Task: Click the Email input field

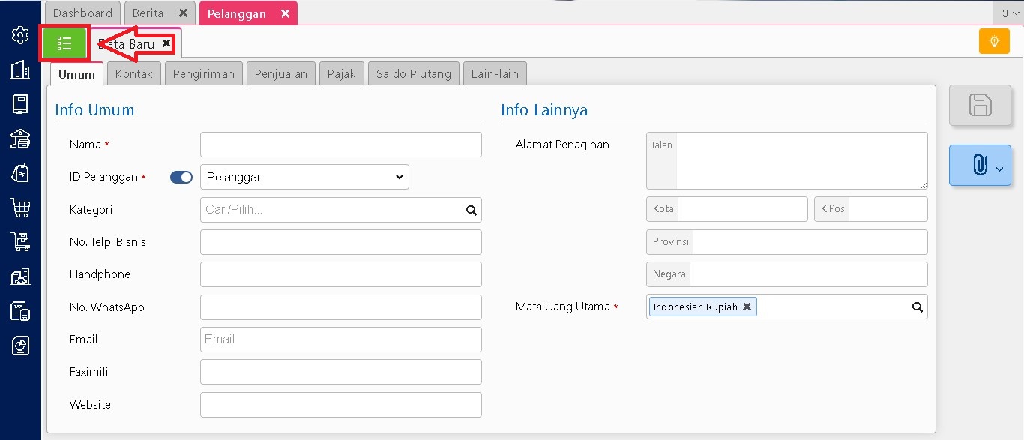Action: click(340, 340)
